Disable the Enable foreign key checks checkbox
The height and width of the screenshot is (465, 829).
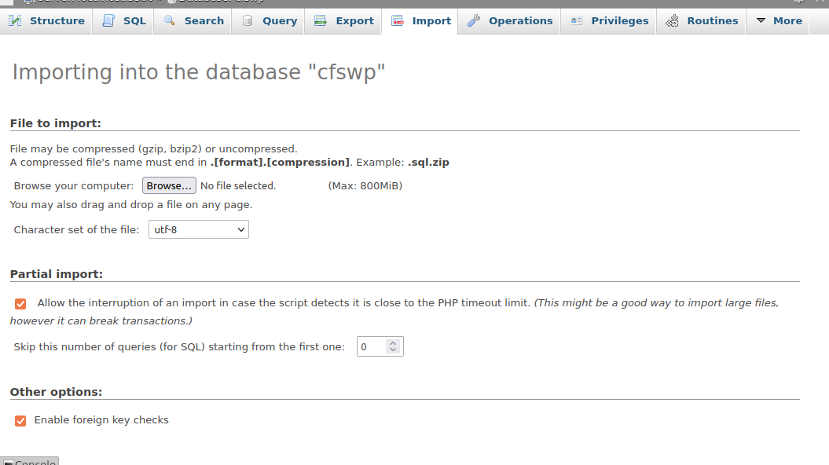click(20, 420)
